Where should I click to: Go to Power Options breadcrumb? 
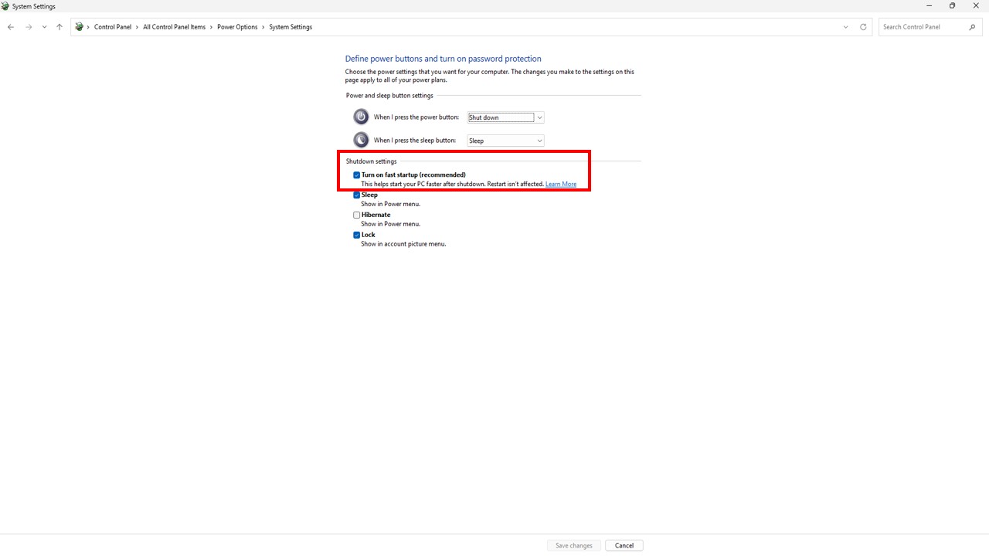click(237, 27)
